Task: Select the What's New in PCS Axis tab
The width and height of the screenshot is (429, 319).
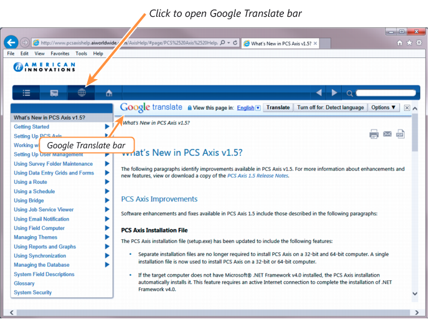Action: click(x=281, y=43)
